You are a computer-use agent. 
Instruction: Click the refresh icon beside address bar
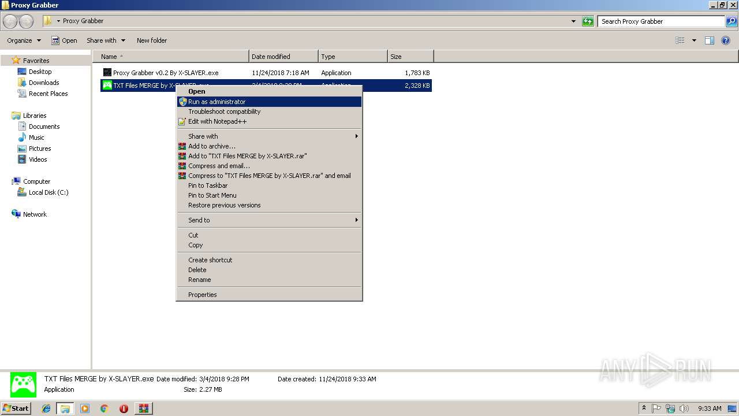point(588,21)
